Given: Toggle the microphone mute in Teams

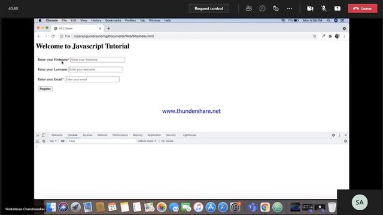Looking at the screenshot, I should [x=324, y=8].
